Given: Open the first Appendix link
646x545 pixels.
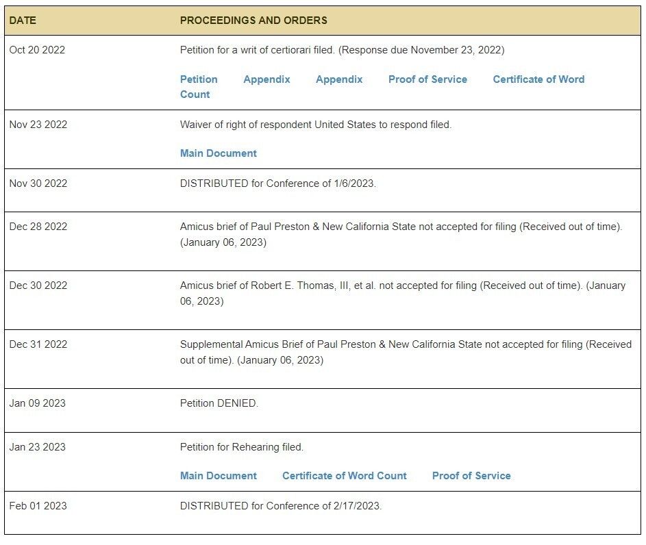Looking at the screenshot, I should pyautogui.click(x=266, y=79).
